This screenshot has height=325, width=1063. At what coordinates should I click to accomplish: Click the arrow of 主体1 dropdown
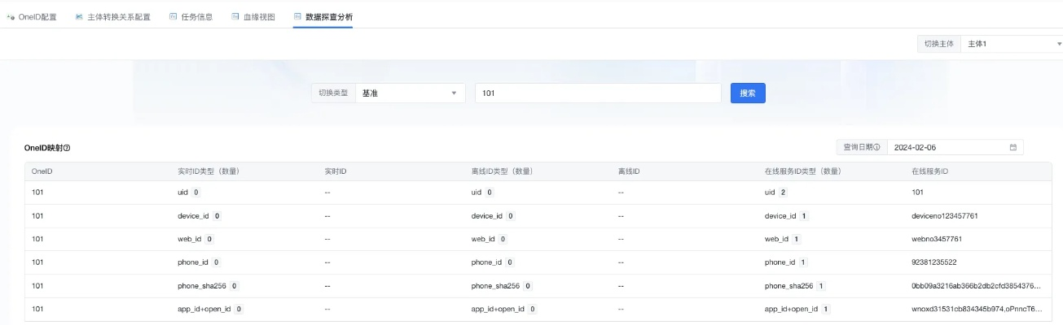point(1058,44)
